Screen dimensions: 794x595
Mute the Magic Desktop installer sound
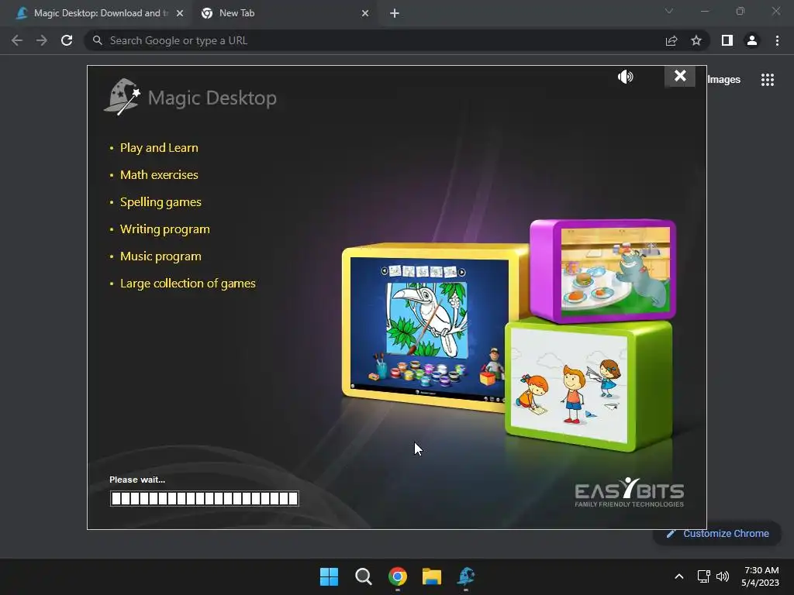tap(626, 77)
